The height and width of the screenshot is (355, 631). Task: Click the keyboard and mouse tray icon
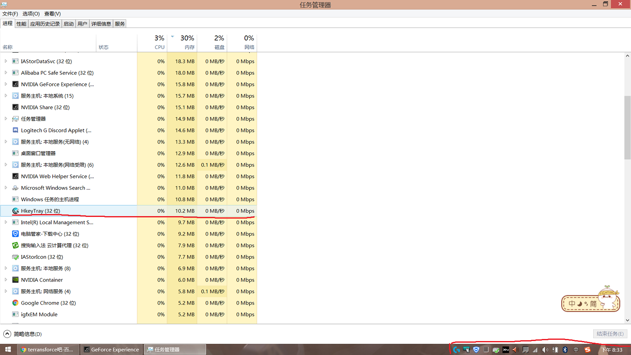coord(466,350)
